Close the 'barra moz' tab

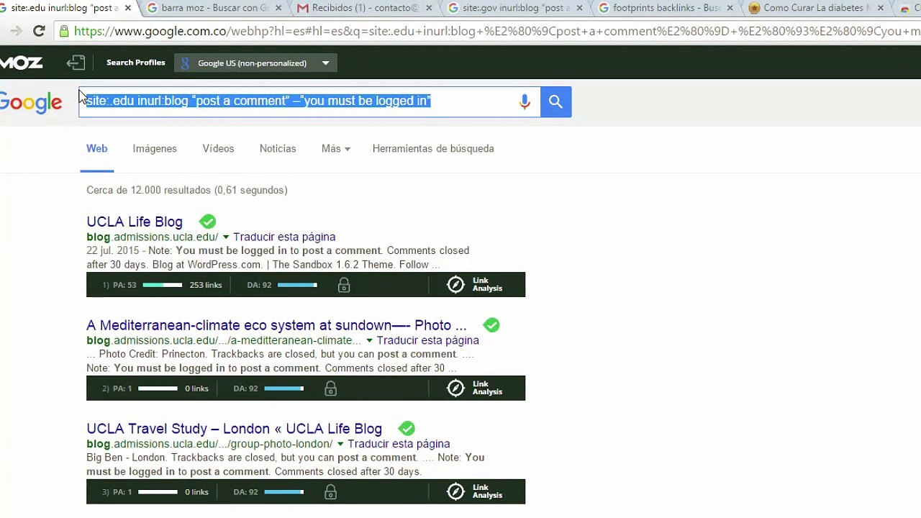coord(278,8)
